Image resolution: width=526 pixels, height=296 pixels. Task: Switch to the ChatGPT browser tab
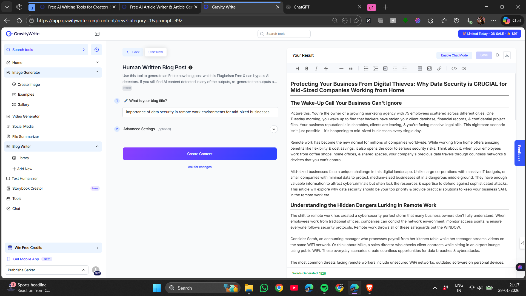(301, 7)
